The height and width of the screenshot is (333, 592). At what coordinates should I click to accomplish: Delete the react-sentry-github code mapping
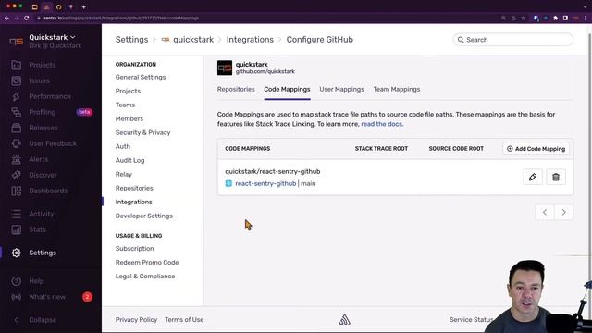(556, 177)
